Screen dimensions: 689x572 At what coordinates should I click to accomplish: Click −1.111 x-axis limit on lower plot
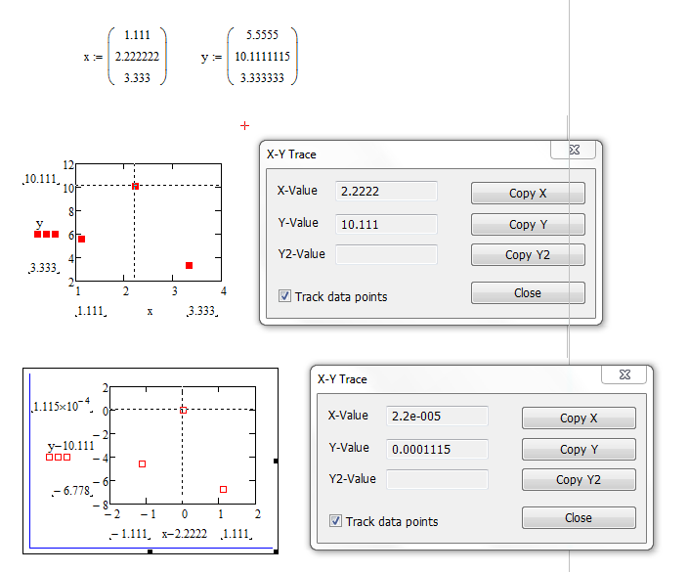point(130,534)
